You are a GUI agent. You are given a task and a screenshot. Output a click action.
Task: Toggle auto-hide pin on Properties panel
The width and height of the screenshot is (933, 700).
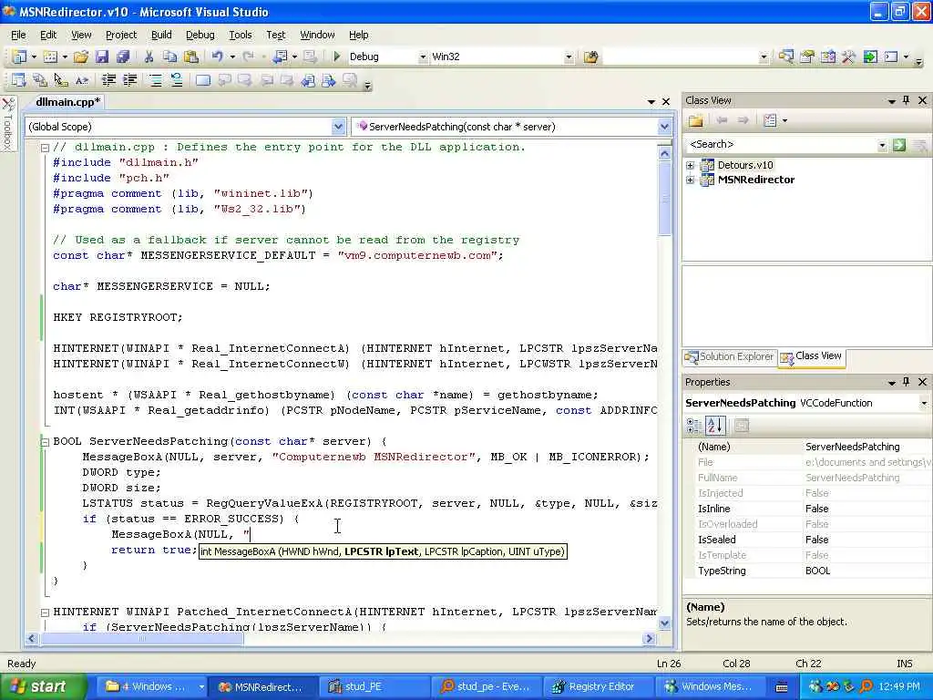click(907, 382)
